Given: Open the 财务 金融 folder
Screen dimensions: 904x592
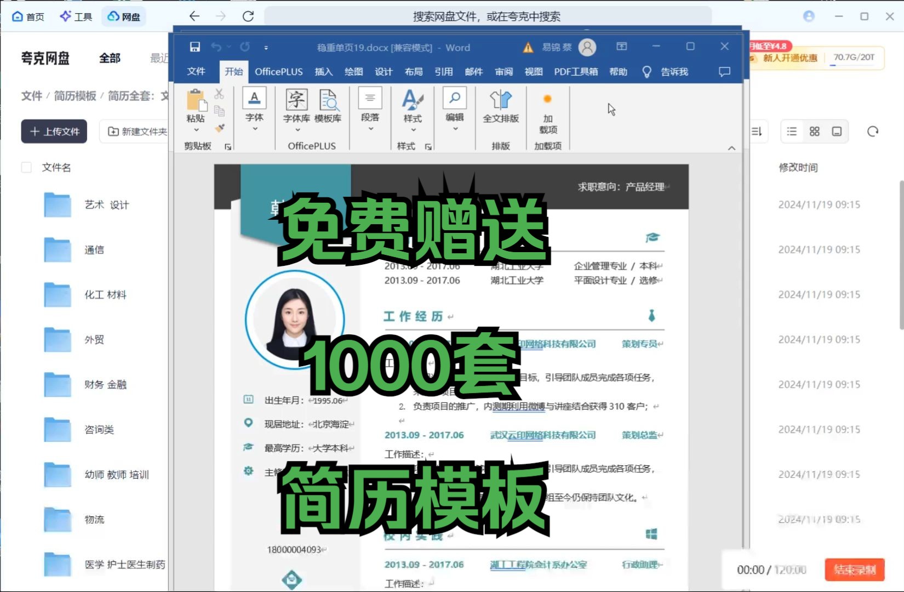Looking at the screenshot, I should [105, 384].
